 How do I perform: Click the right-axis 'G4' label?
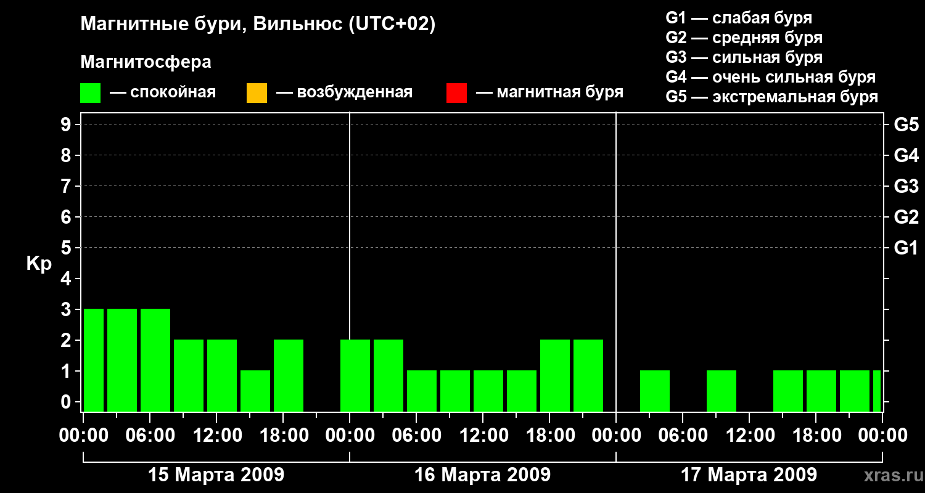pos(906,155)
